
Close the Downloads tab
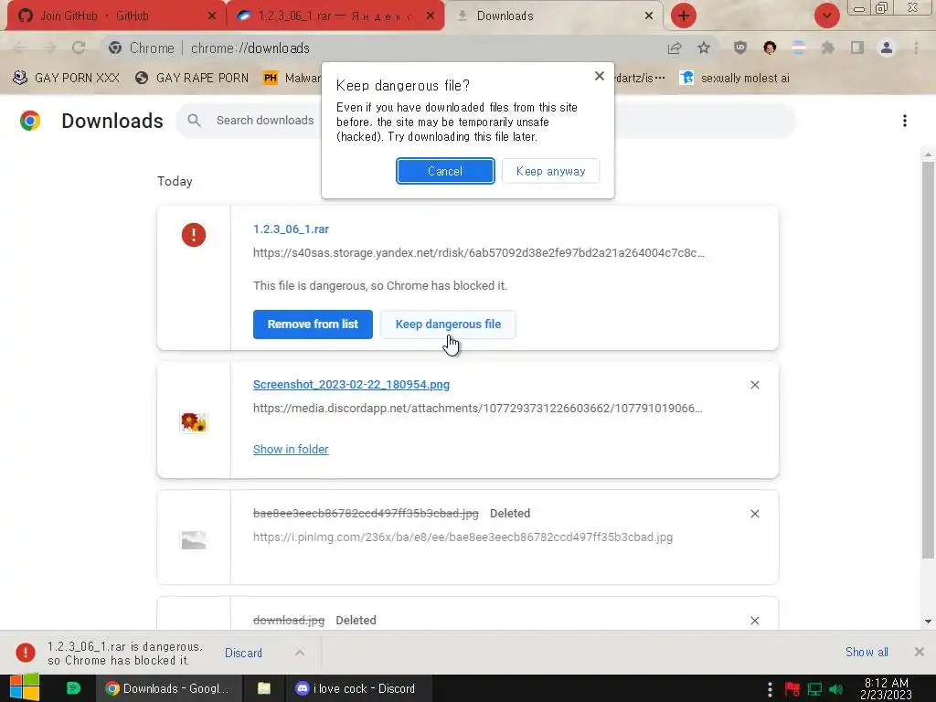pyautogui.click(x=649, y=16)
